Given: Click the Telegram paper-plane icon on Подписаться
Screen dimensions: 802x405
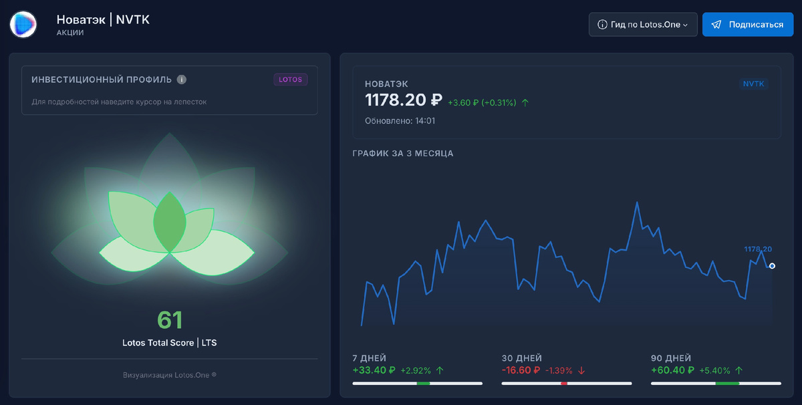Looking at the screenshot, I should (x=717, y=24).
